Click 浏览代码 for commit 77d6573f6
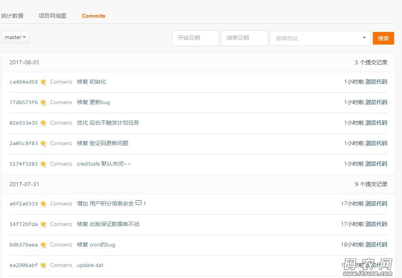Image resolution: width=402 pixels, height=278 pixels. (376, 102)
